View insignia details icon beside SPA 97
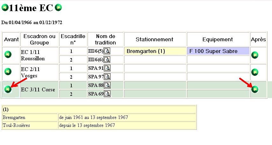Viewport: 272px width, 145px height. pos(107,77)
